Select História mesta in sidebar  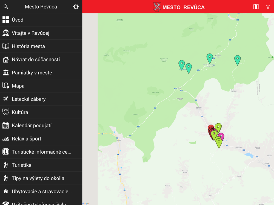coord(41,46)
